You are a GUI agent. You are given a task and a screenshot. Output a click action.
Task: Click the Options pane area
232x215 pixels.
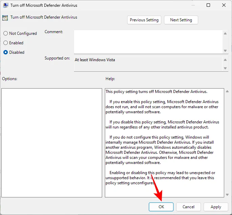click(x=52, y=143)
